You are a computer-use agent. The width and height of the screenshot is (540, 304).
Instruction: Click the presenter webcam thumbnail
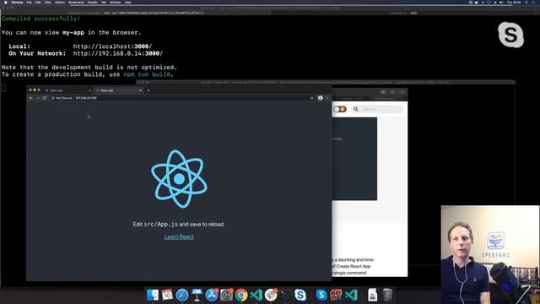[490, 255]
